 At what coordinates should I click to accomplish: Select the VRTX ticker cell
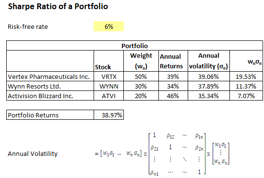[109, 76]
